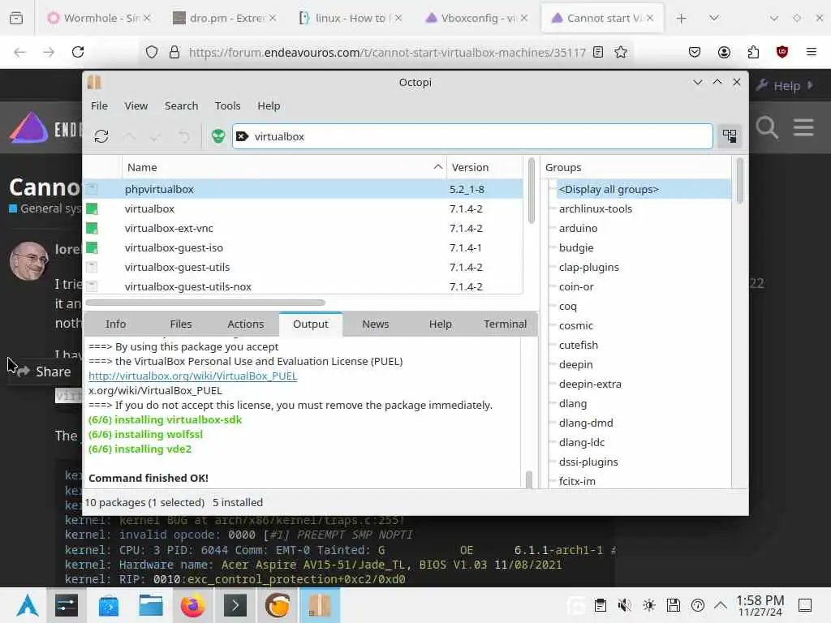Viewport: 831px width, 623px height.
Task: Select the cosmic group
Action: pos(575,325)
